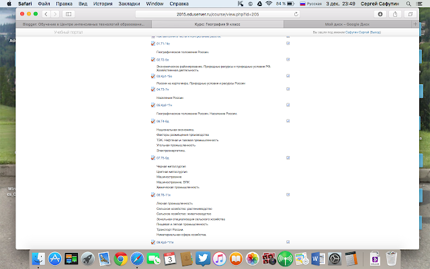430x269 pixels.
Task: Open the 03.Кр1 quiz link
Action: (164, 76)
